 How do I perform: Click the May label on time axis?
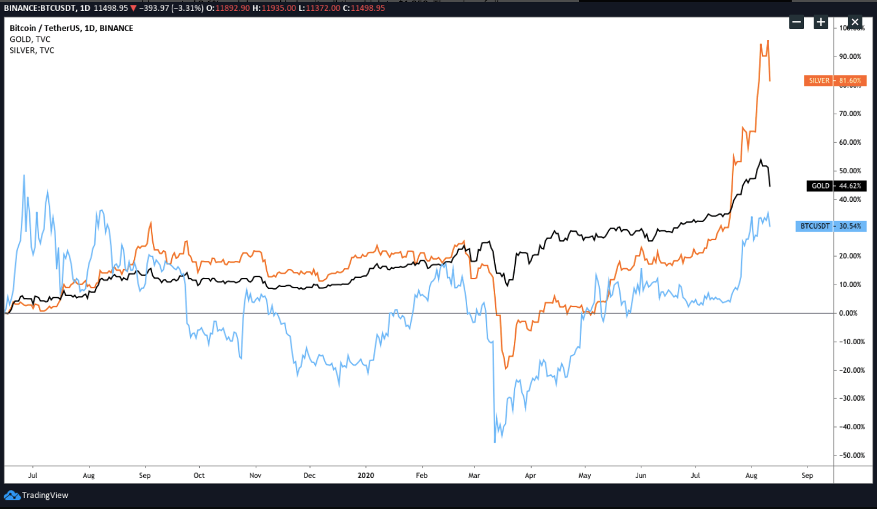point(585,475)
